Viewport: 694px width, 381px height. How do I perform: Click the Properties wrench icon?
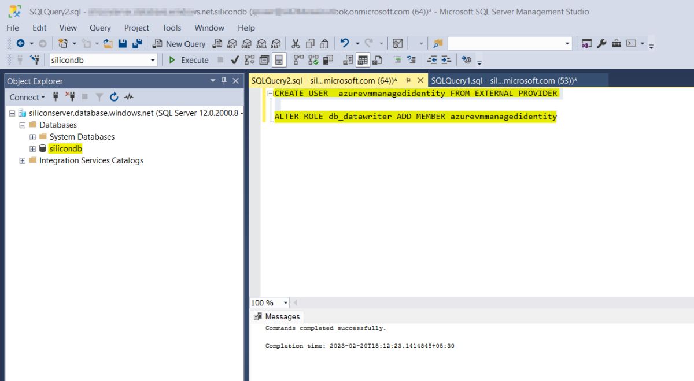[602, 43]
